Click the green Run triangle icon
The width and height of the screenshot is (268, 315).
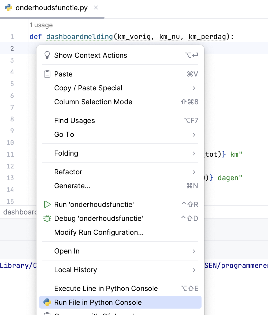click(47, 205)
